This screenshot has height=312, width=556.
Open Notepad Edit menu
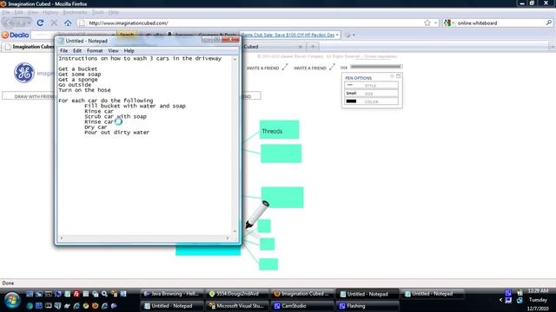coord(77,50)
